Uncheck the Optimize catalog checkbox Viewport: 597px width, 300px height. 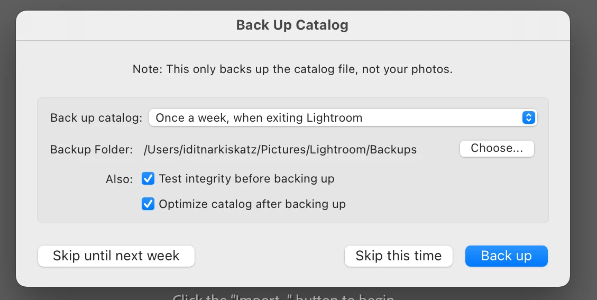[x=148, y=204]
